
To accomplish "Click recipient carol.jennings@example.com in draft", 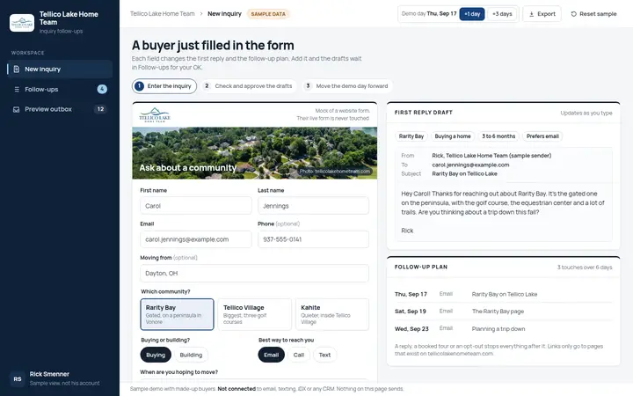I will (x=470, y=165).
